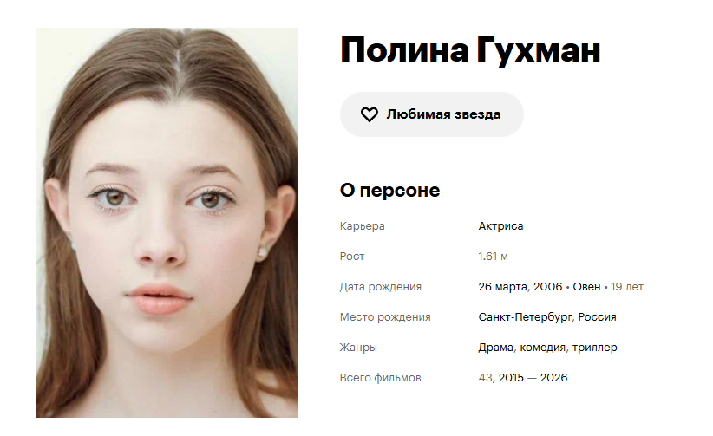
Task: Open the Драма genre link
Action: 495,348
